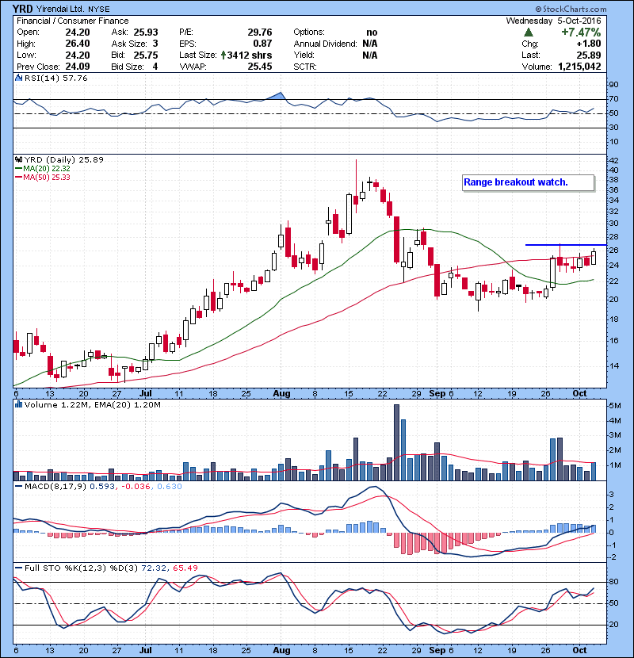
Task: Click the Aug label on price chart axis
Action: [x=281, y=394]
